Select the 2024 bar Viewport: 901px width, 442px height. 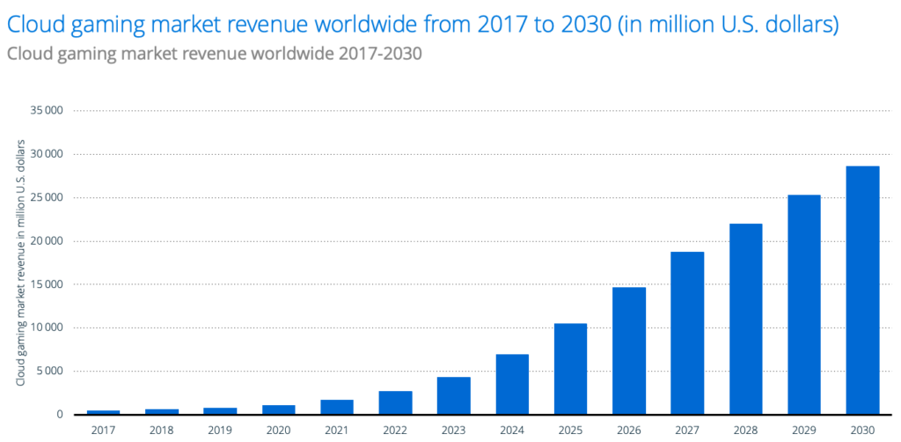point(512,384)
